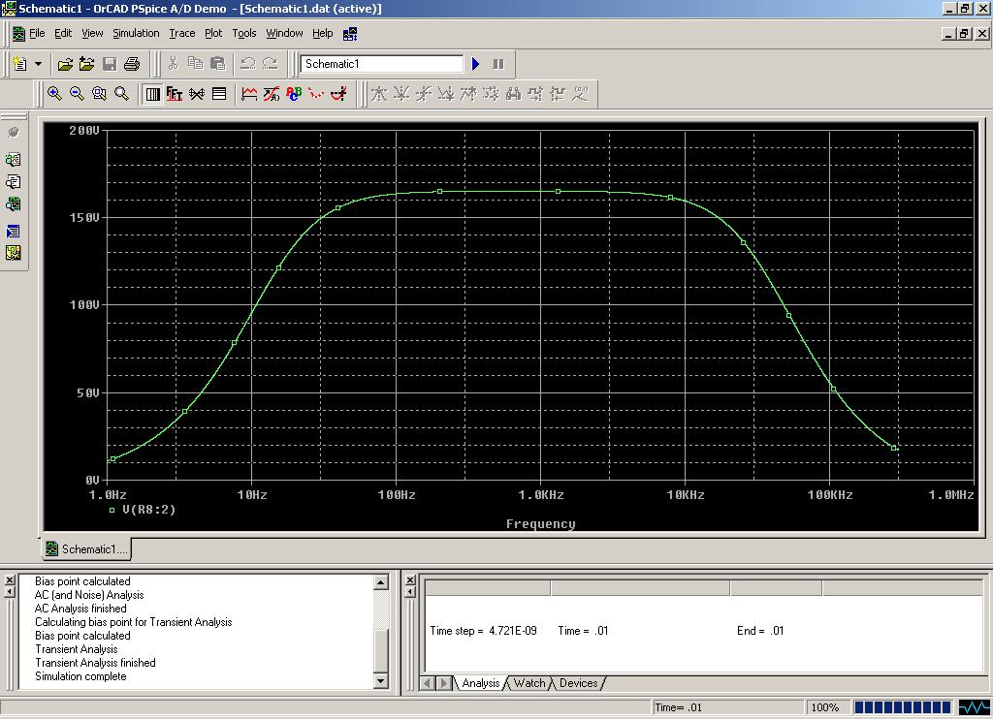Click the Undo arrow icon

click(x=247, y=63)
